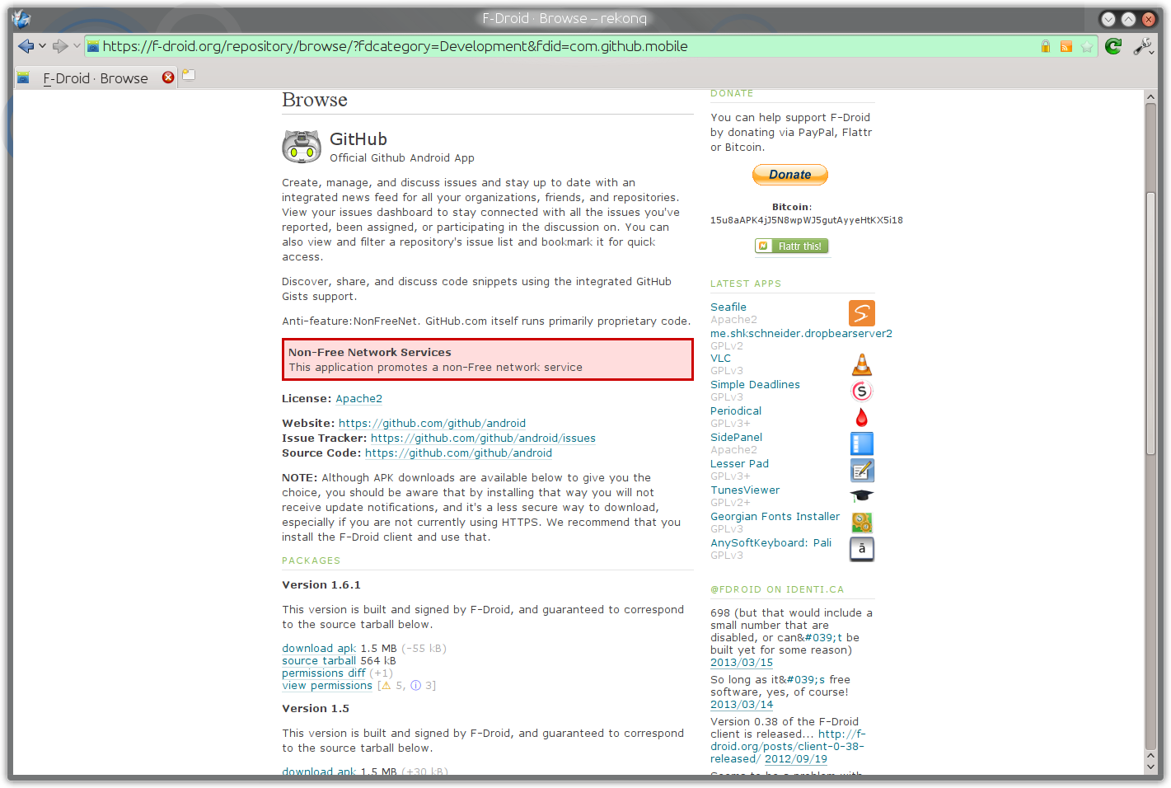The height and width of the screenshot is (788, 1171).
Task: Expand view permissions for Version 1.6.1
Action: coord(327,686)
